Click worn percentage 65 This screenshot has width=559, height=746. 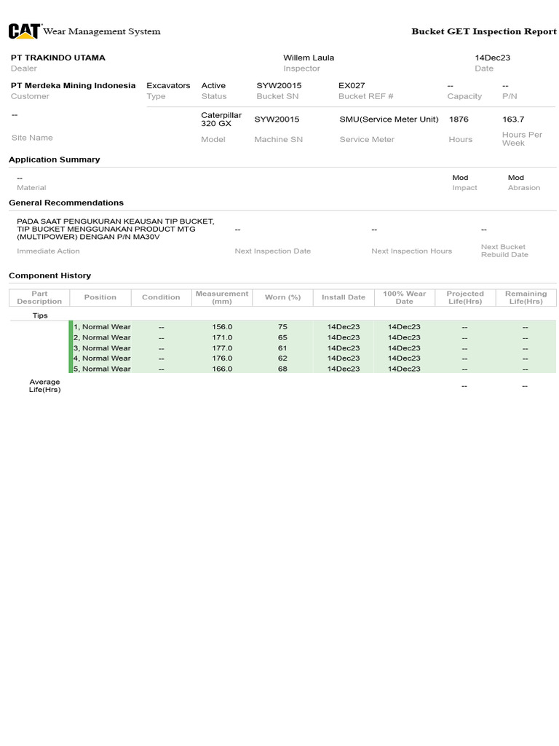click(x=283, y=337)
